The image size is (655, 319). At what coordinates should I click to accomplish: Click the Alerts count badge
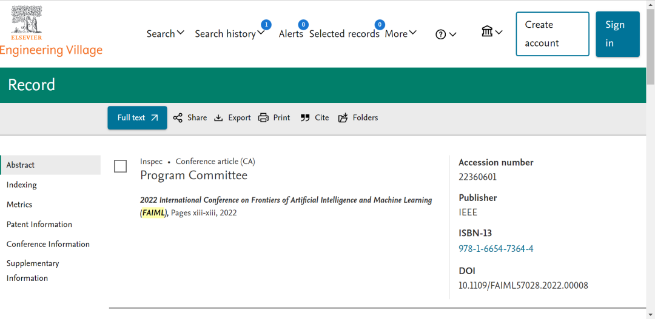point(303,24)
